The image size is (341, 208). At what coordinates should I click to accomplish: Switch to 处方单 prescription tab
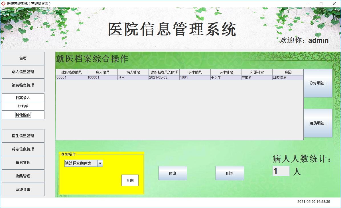(23, 106)
